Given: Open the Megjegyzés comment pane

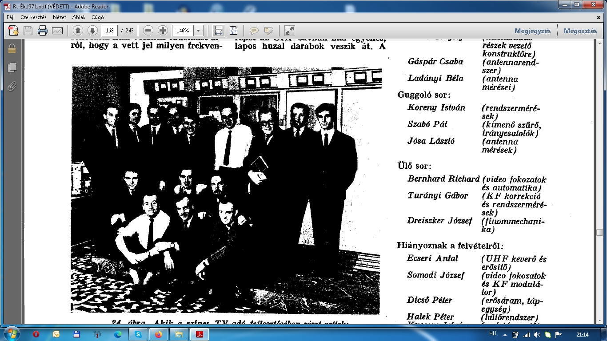Looking at the screenshot, I should [x=532, y=31].
